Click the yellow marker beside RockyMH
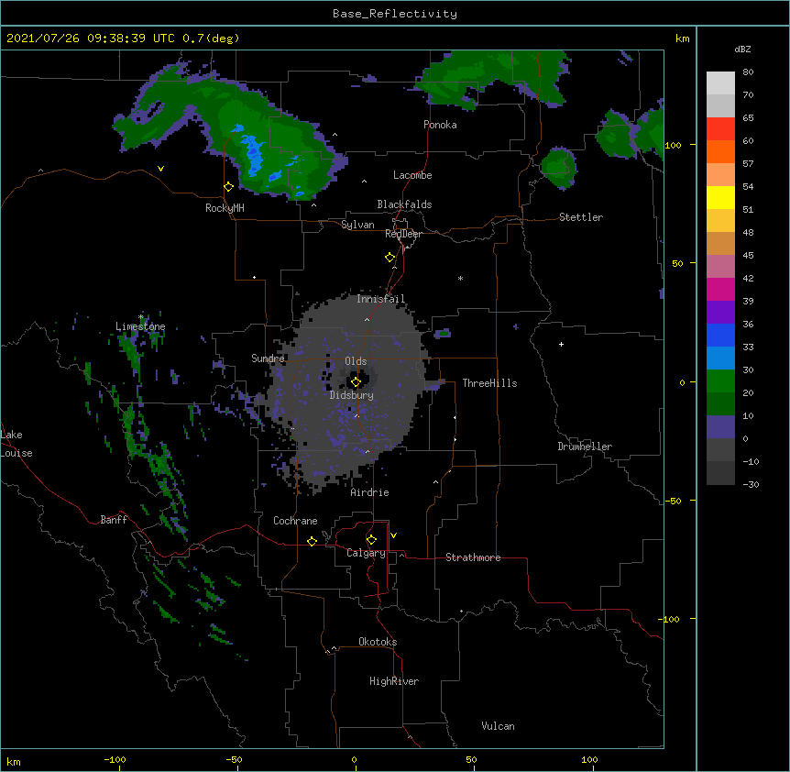 coord(229,187)
